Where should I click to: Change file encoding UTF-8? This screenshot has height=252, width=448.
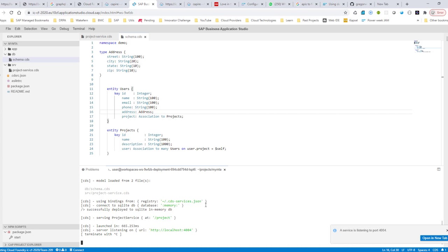click(x=411, y=250)
